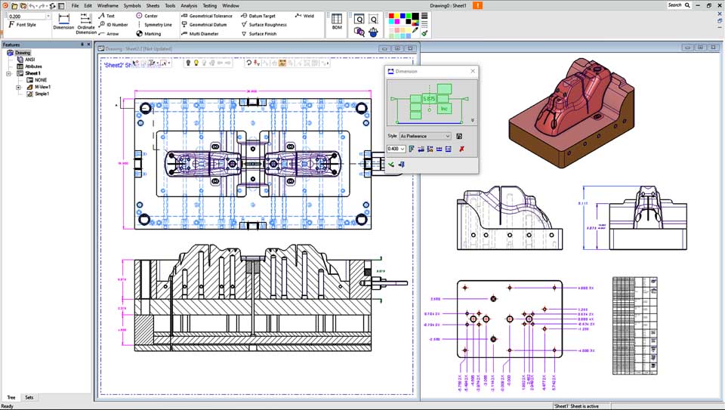Expand Dimension dialog options chevron

coord(473,120)
